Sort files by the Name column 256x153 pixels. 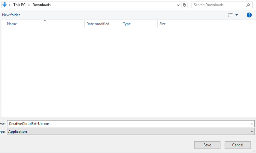point(12,24)
